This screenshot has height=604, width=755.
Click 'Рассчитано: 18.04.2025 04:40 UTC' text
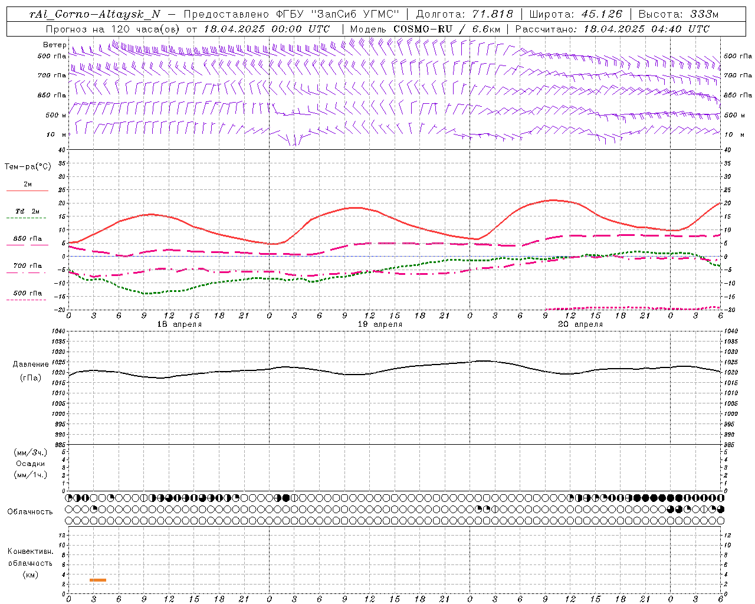point(612,29)
